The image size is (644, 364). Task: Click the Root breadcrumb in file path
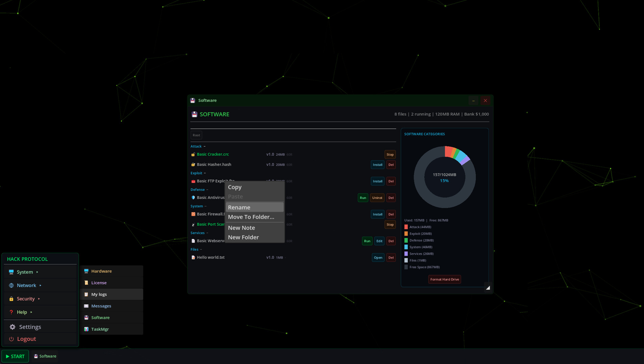(196, 135)
